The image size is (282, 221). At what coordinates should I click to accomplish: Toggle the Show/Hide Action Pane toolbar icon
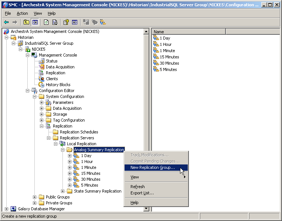click(75, 22)
